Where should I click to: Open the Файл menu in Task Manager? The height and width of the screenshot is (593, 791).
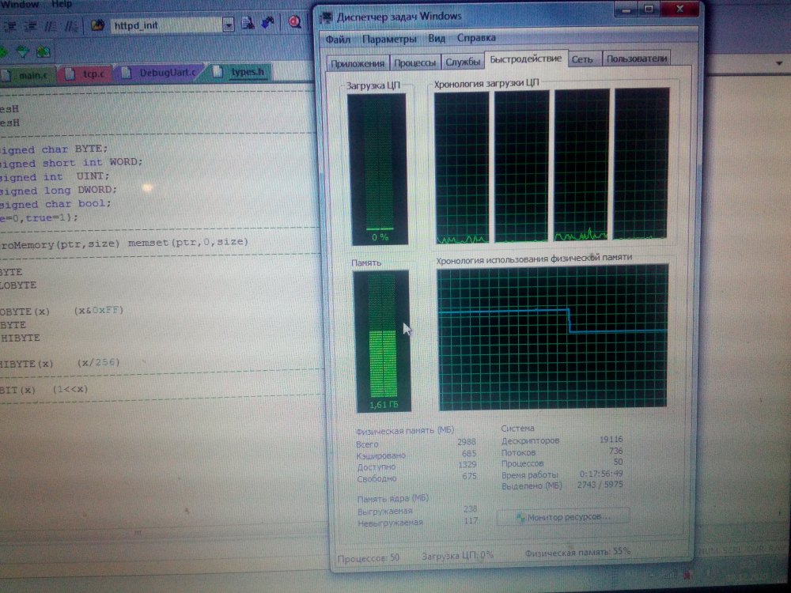pyautogui.click(x=338, y=39)
